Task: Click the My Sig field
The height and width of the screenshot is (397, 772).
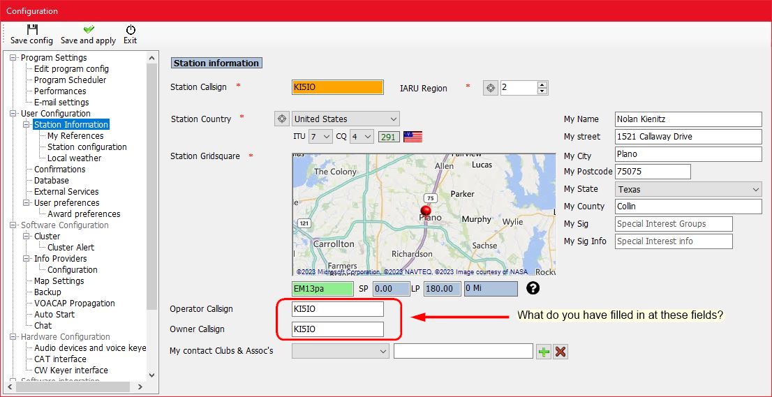Action: click(674, 224)
